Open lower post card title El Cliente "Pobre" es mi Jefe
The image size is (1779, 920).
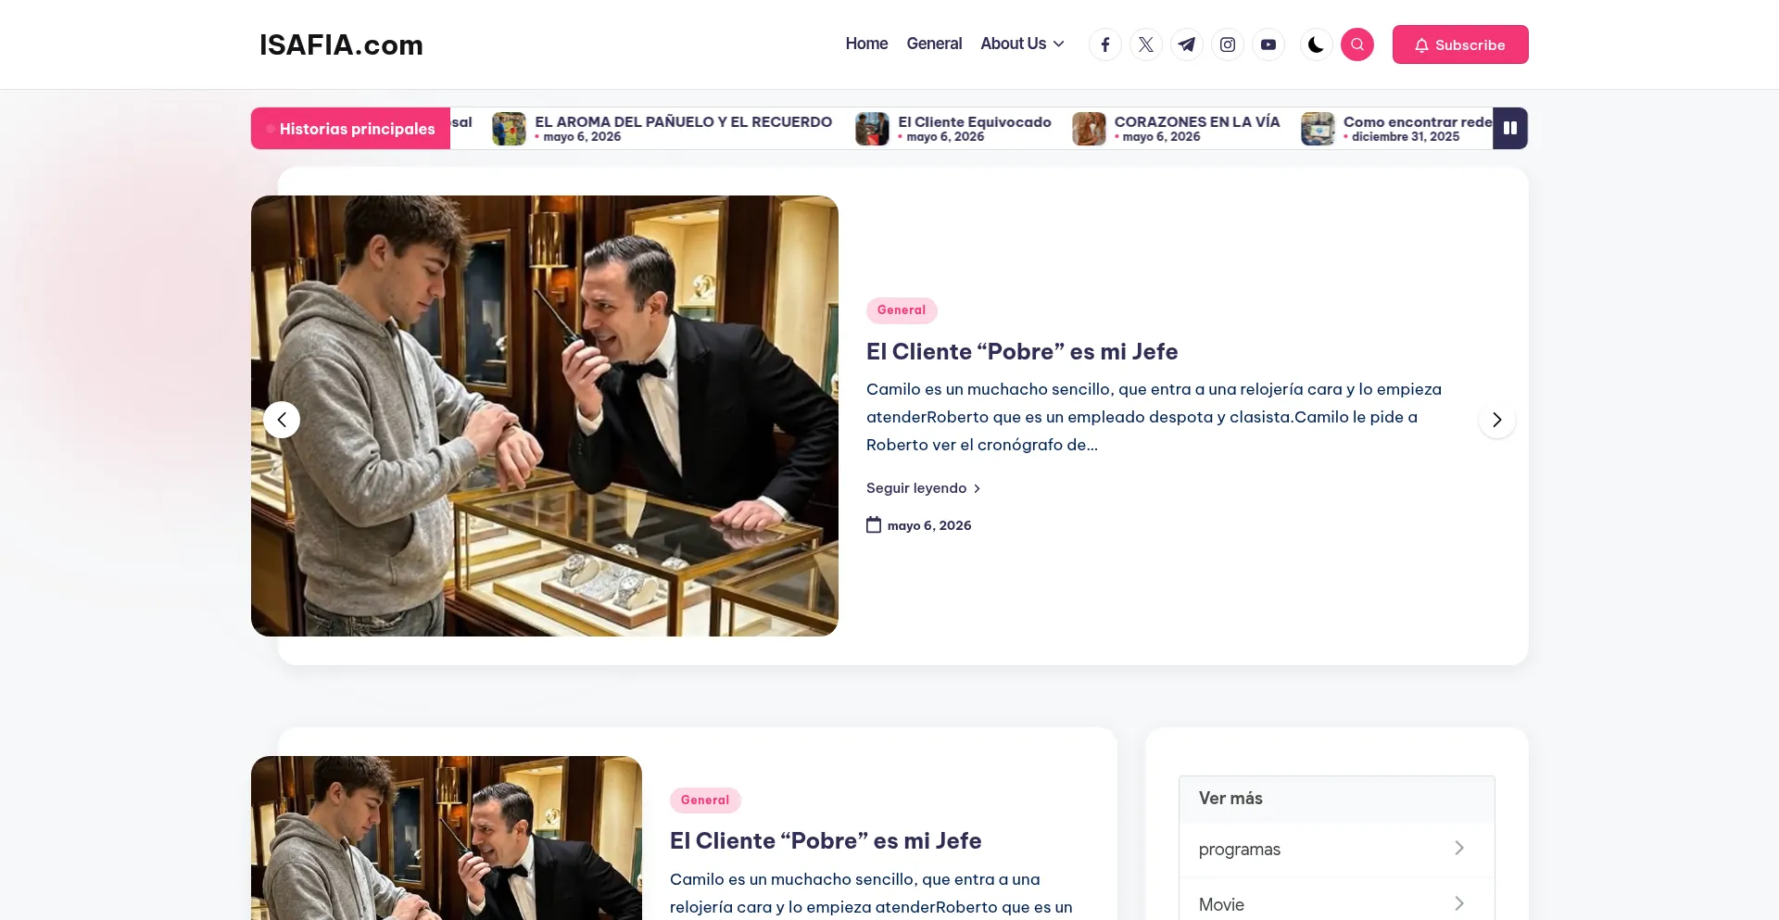826,841
